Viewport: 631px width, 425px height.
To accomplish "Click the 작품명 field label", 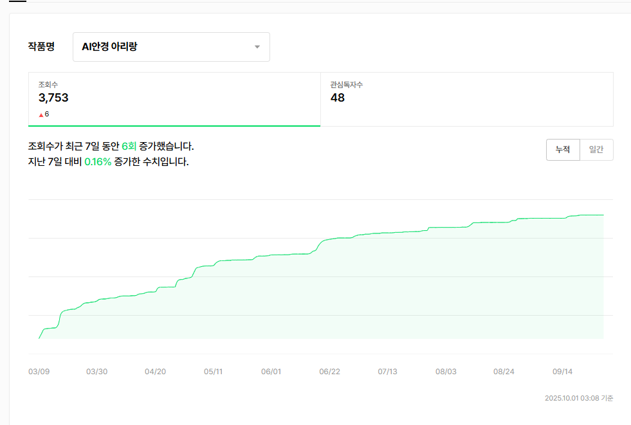I will [x=41, y=47].
